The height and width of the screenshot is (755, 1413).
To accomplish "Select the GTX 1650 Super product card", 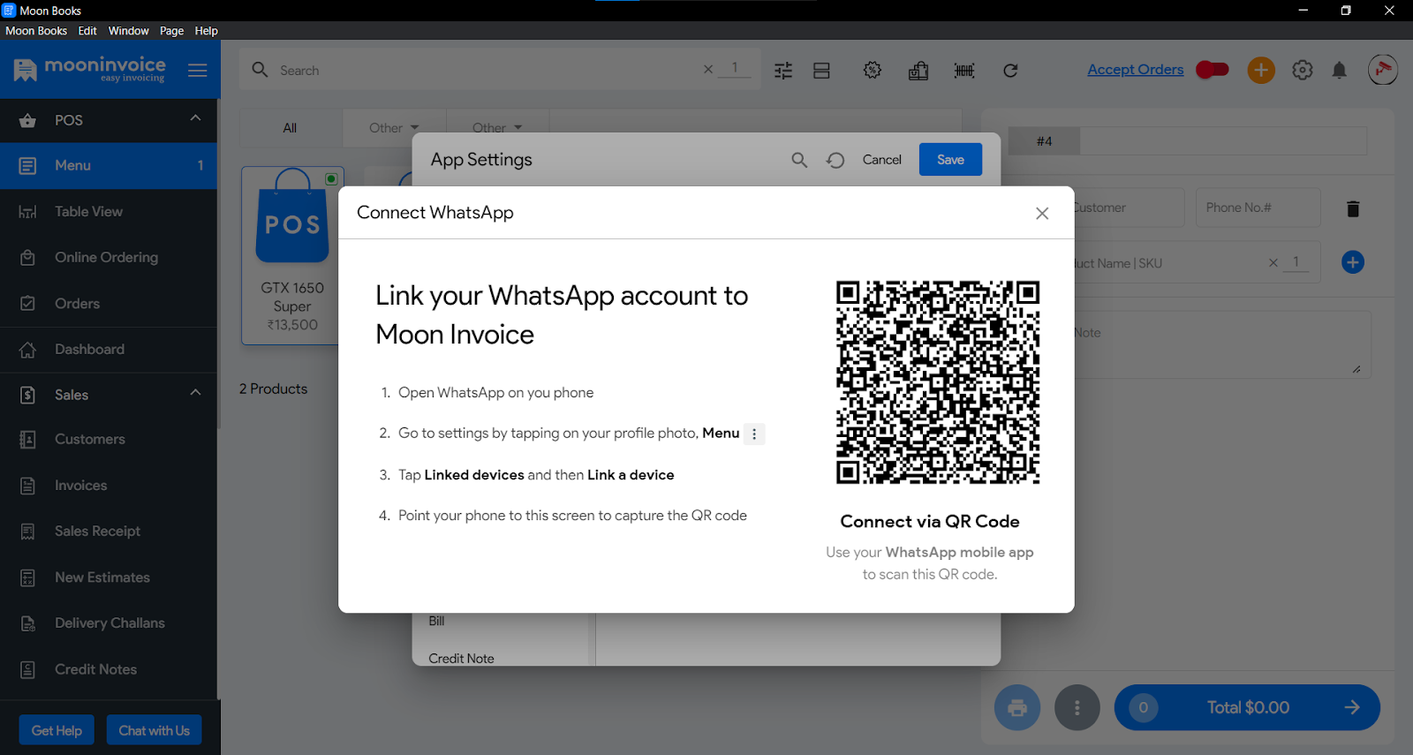I will coord(292,255).
